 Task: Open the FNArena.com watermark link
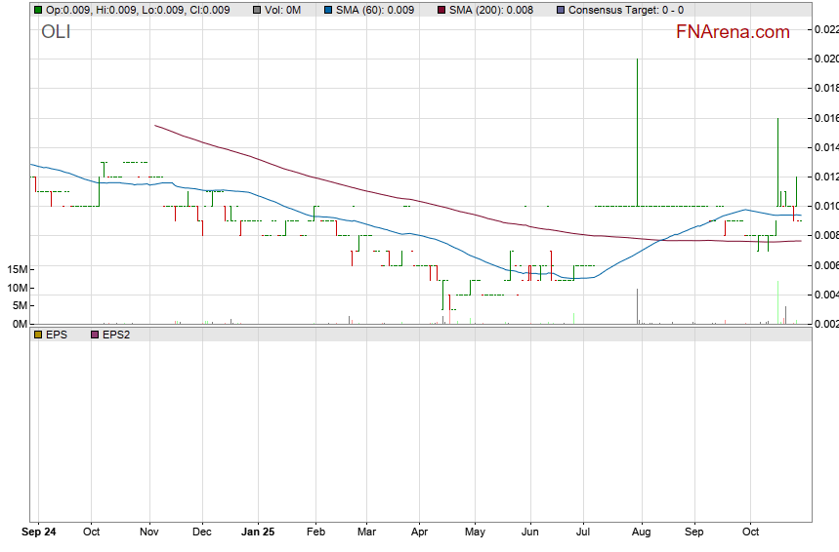point(733,32)
